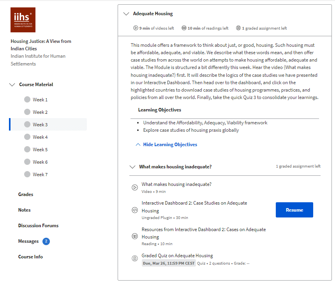Viewport: 335px width, 288px height.
Task: Click the plugin code icon for Interactive Dashboard 2
Action: [135, 210]
